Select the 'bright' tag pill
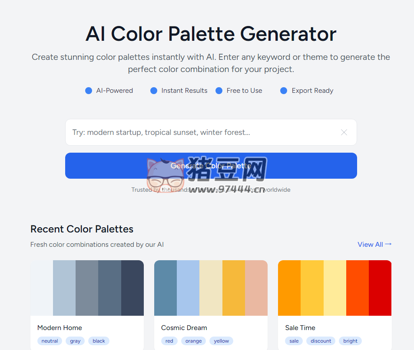Image resolution: width=414 pixels, height=350 pixels. [350, 341]
